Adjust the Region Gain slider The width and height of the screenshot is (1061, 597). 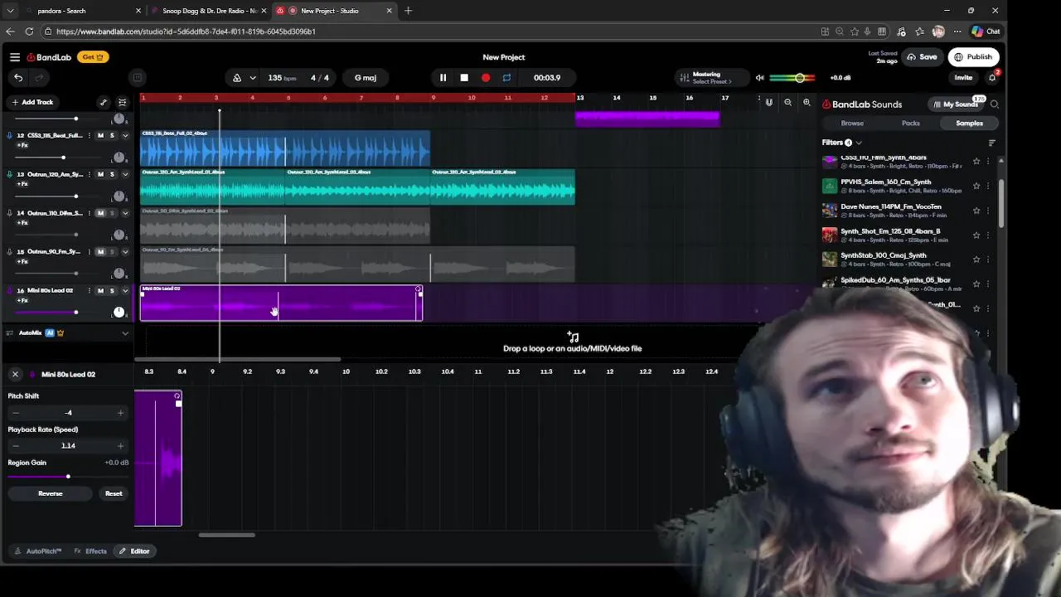click(x=68, y=477)
